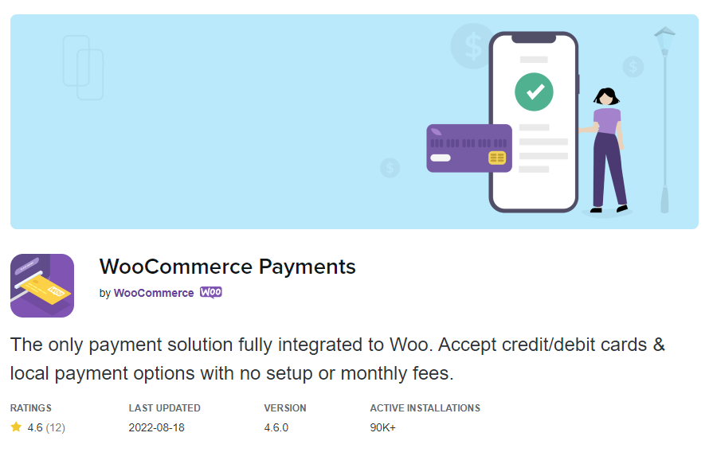The width and height of the screenshot is (709, 456).
Task: Click the green checkmark circle on phone
Action: point(534,92)
